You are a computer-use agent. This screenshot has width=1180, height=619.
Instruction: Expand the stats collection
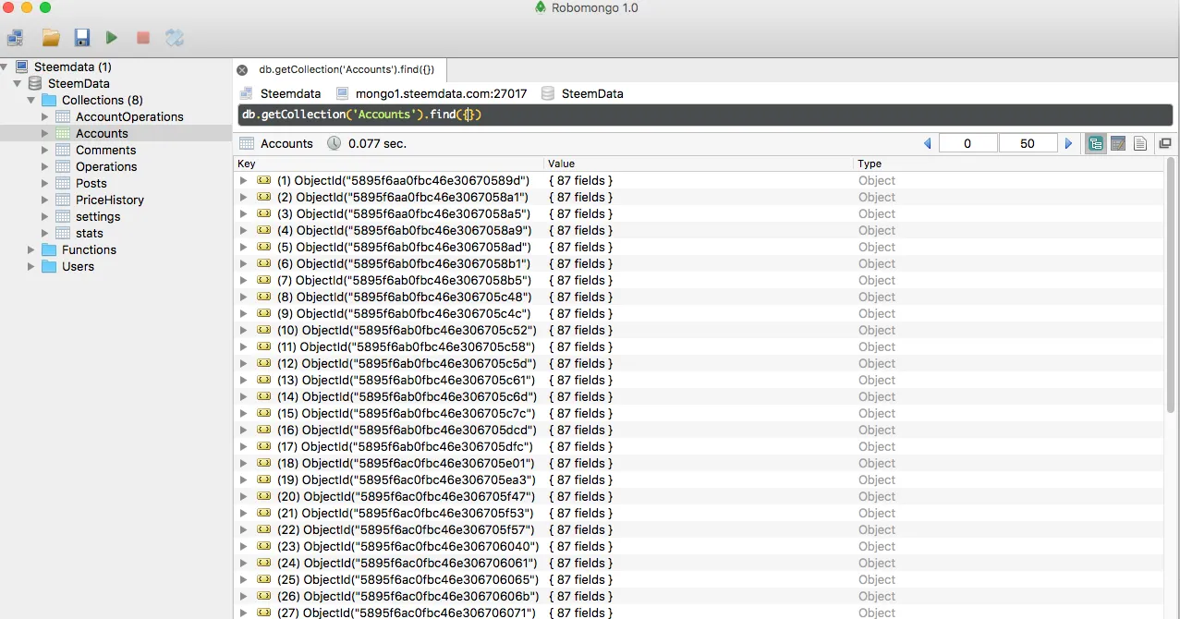click(x=45, y=233)
